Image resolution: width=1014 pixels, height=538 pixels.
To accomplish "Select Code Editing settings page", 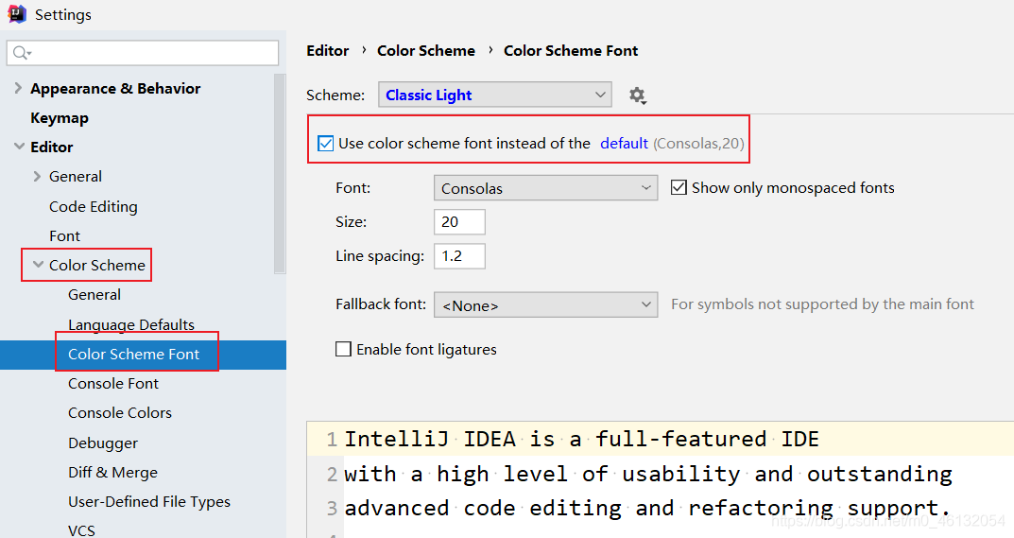I will tap(94, 206).
